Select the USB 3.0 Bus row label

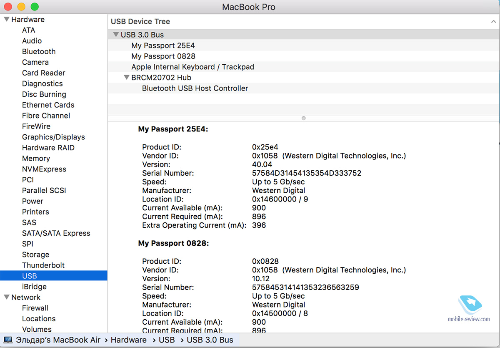click(x=142, y=35)
